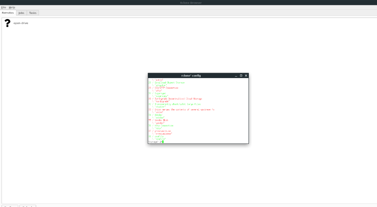This screenshot has width=377, height=207.
Task: Click the Refresh button at bottom left
Action: click(28, 206)
